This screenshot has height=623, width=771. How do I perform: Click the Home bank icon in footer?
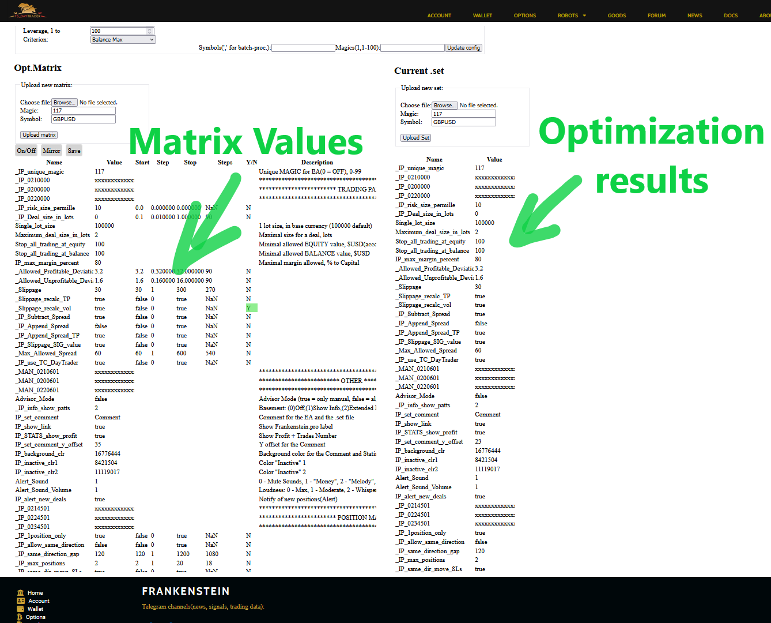(x=21, y=592)
